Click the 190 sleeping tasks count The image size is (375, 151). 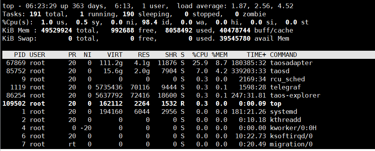(x=128, y=14)
